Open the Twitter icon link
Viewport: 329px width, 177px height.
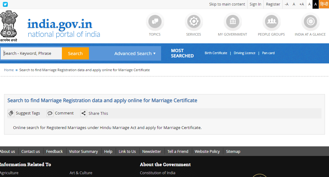click(5, 4)
